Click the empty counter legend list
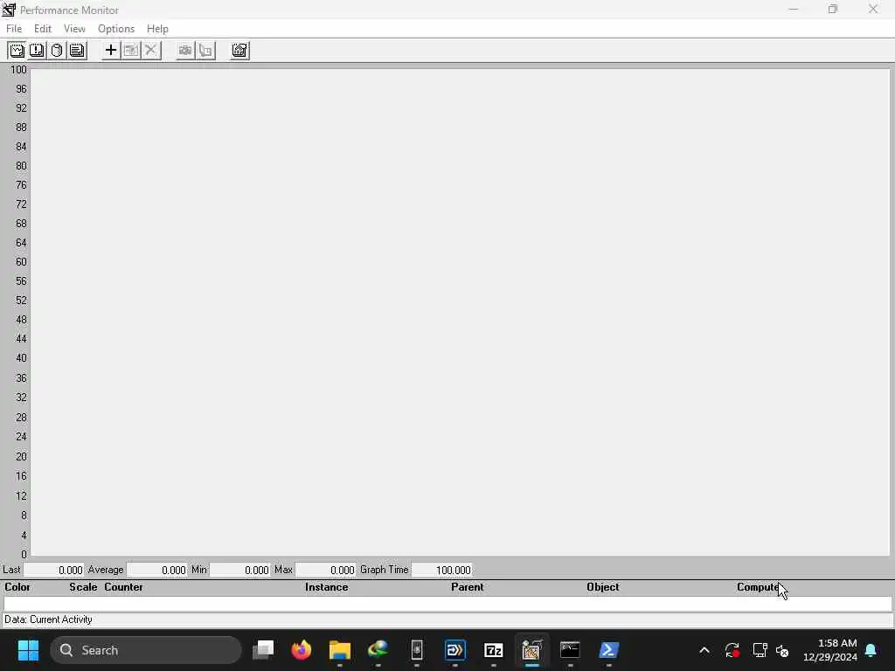The image size is (895, 671). 447,604
